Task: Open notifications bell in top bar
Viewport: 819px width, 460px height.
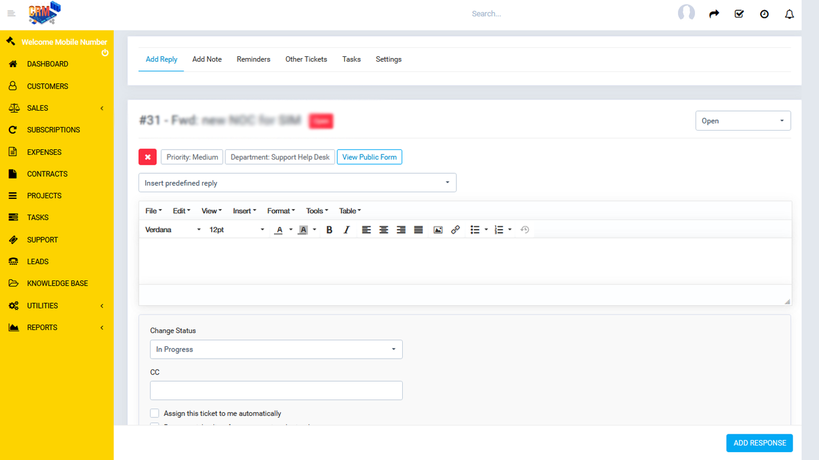Action: click(x=789, y=14)
